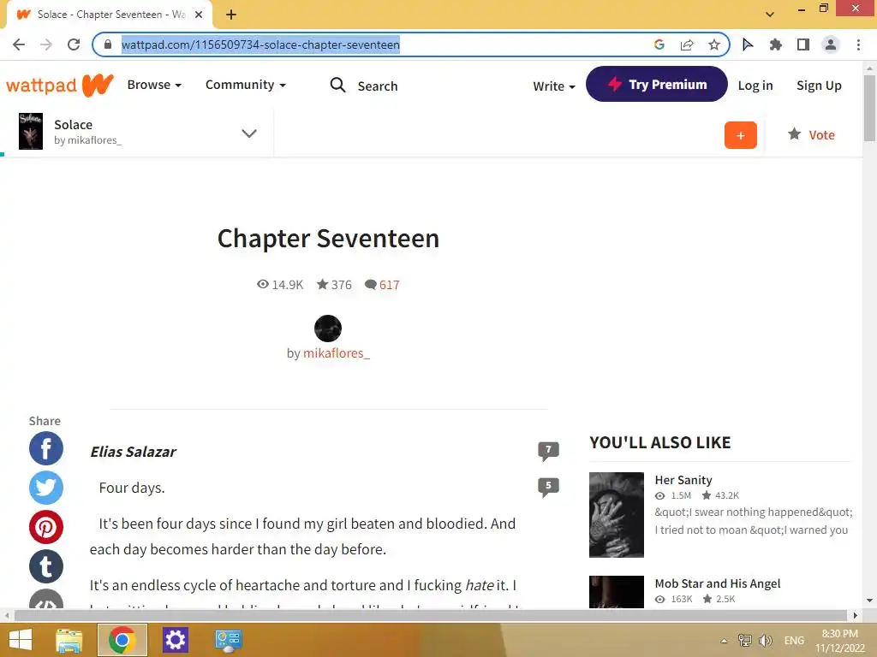
Task: Open the Write menu
Action: click(554, 86)
